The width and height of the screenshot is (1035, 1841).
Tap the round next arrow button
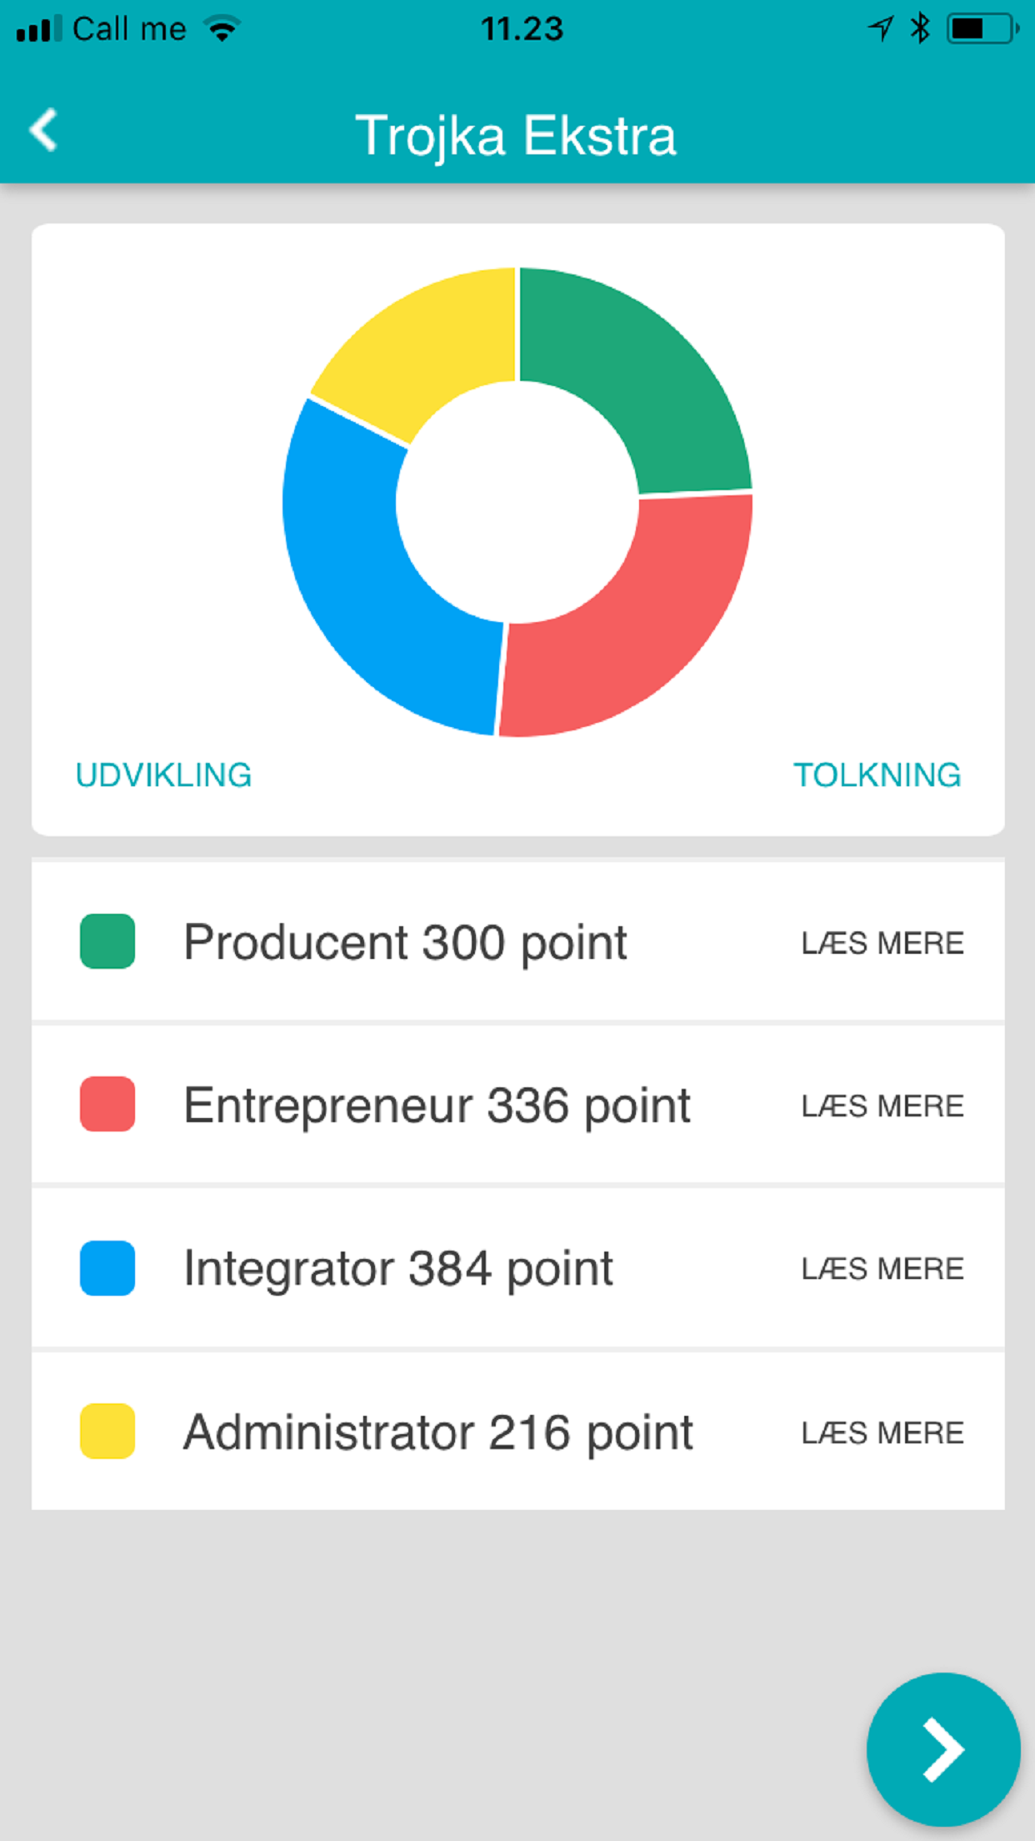(942, 1748)
